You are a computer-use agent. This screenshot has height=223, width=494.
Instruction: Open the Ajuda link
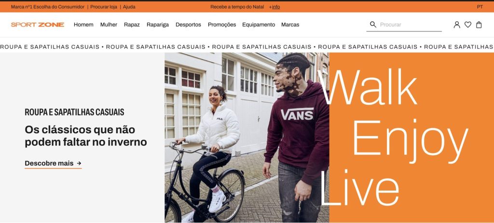129,7
